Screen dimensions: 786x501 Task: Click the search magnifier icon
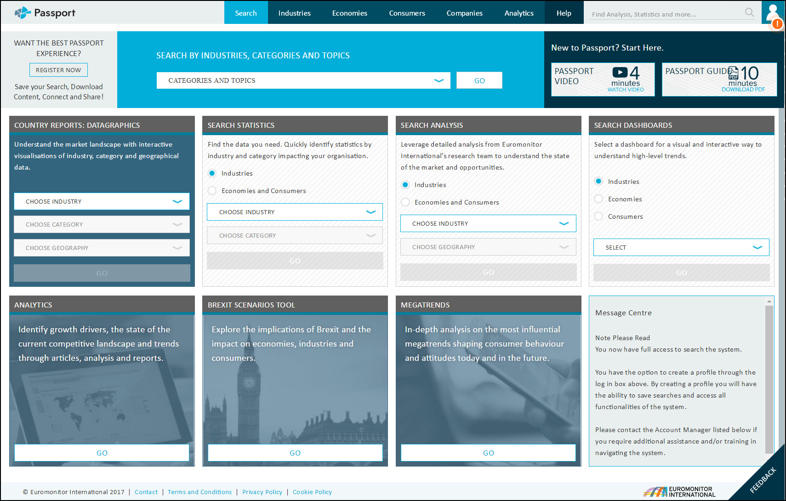click(x=749, y=12)
